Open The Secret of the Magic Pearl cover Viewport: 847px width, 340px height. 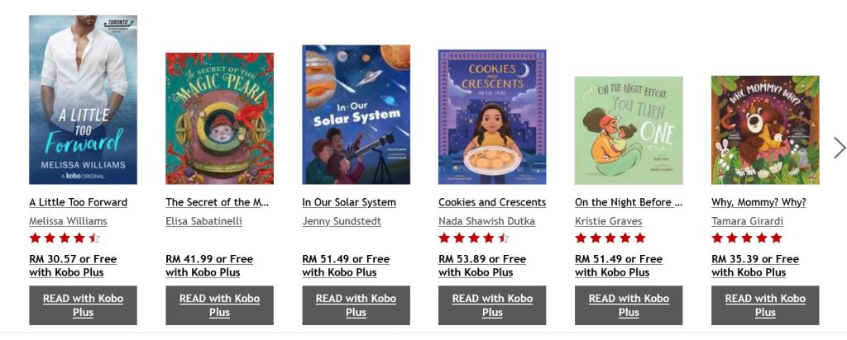pos(219,118)
